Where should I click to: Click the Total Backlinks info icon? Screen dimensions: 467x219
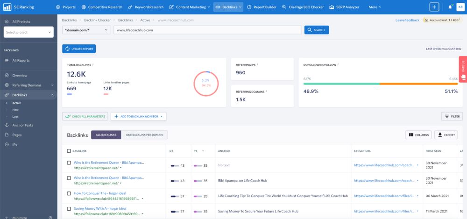coord(93,64)
